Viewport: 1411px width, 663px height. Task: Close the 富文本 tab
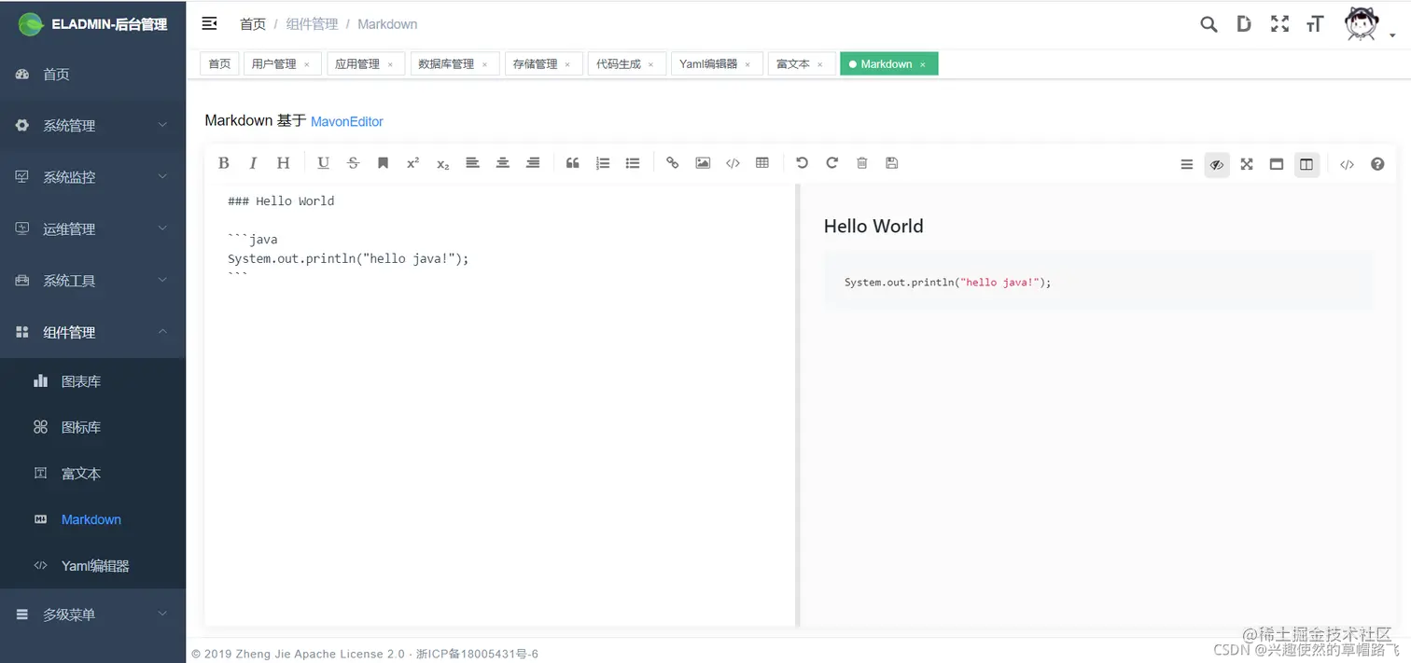820,64
